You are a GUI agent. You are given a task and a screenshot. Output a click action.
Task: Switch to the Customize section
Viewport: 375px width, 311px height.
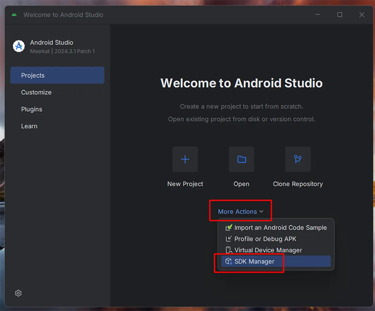[x=36, y=92]
